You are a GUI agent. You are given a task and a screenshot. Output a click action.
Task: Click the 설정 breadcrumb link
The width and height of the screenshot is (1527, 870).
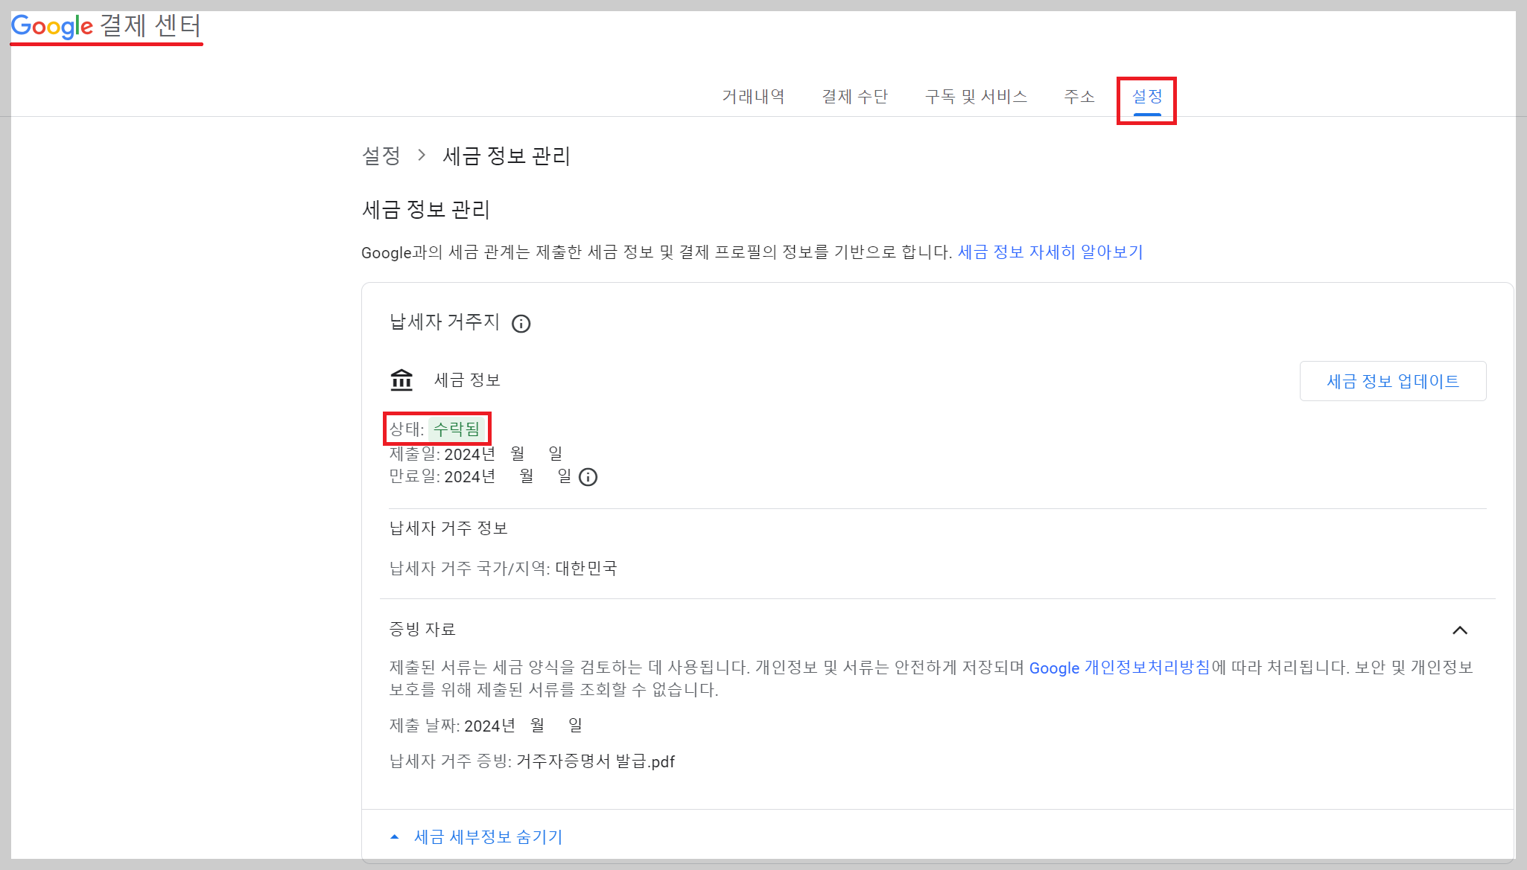(381, 156)
